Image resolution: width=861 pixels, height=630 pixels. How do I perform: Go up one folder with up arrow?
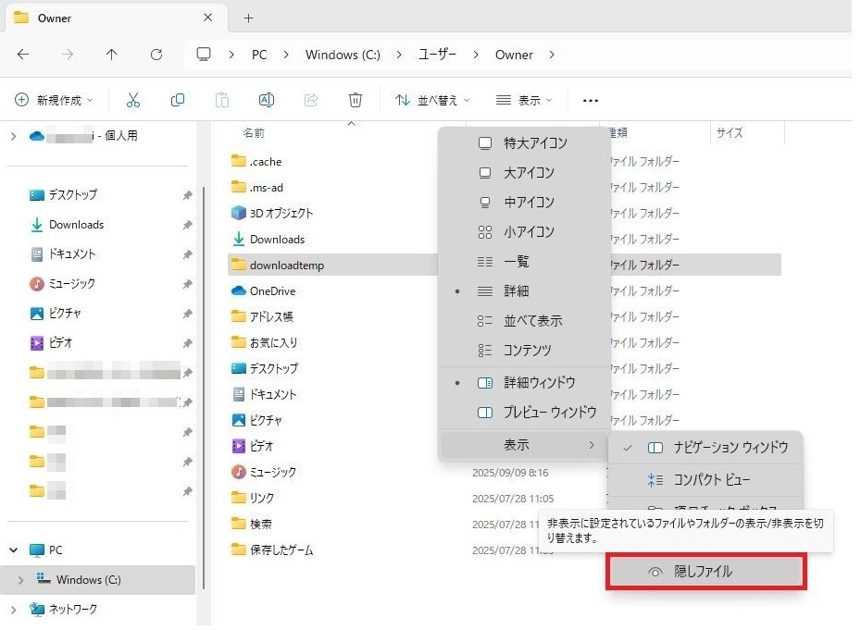112,55
